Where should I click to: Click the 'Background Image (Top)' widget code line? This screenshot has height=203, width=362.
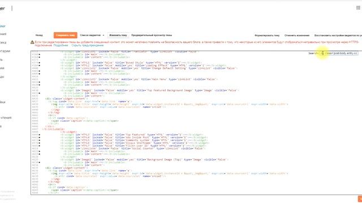[x=145, y=160]
